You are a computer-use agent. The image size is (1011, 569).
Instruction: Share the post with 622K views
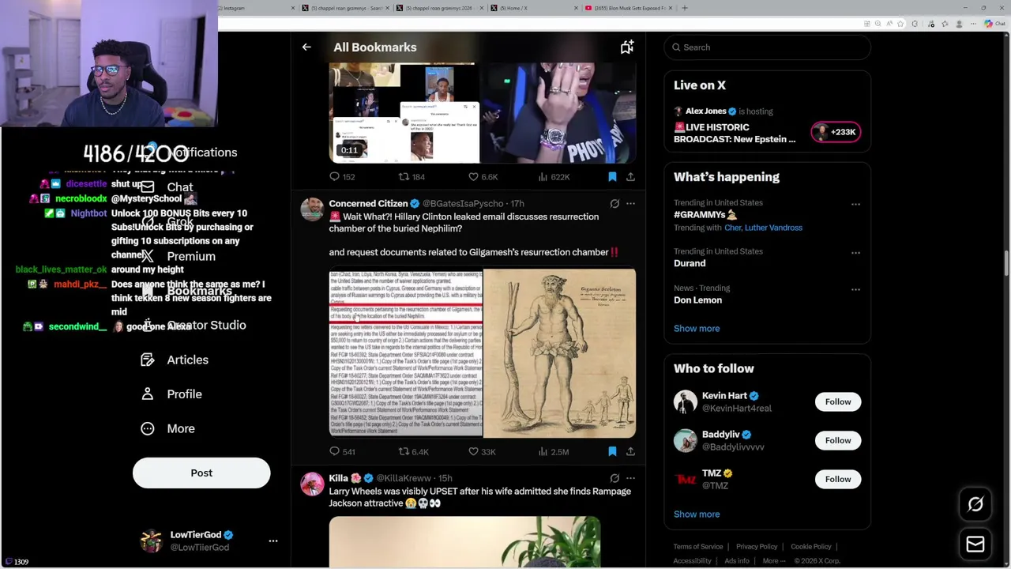630,177
